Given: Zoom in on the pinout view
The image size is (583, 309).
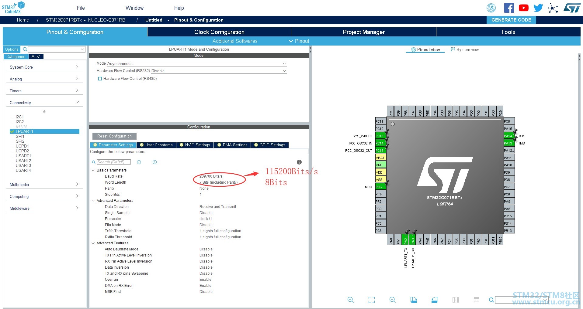Looking at the screenshot, I should pyautogui.click(x=350, y=300).
